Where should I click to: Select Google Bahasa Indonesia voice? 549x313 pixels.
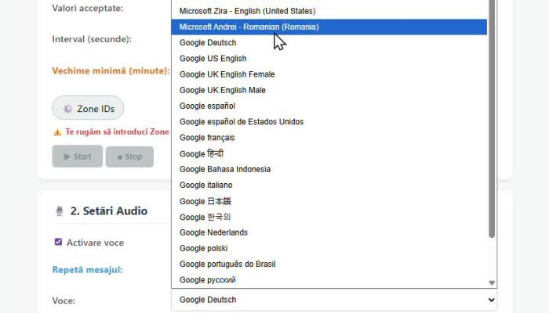point(329,169)
